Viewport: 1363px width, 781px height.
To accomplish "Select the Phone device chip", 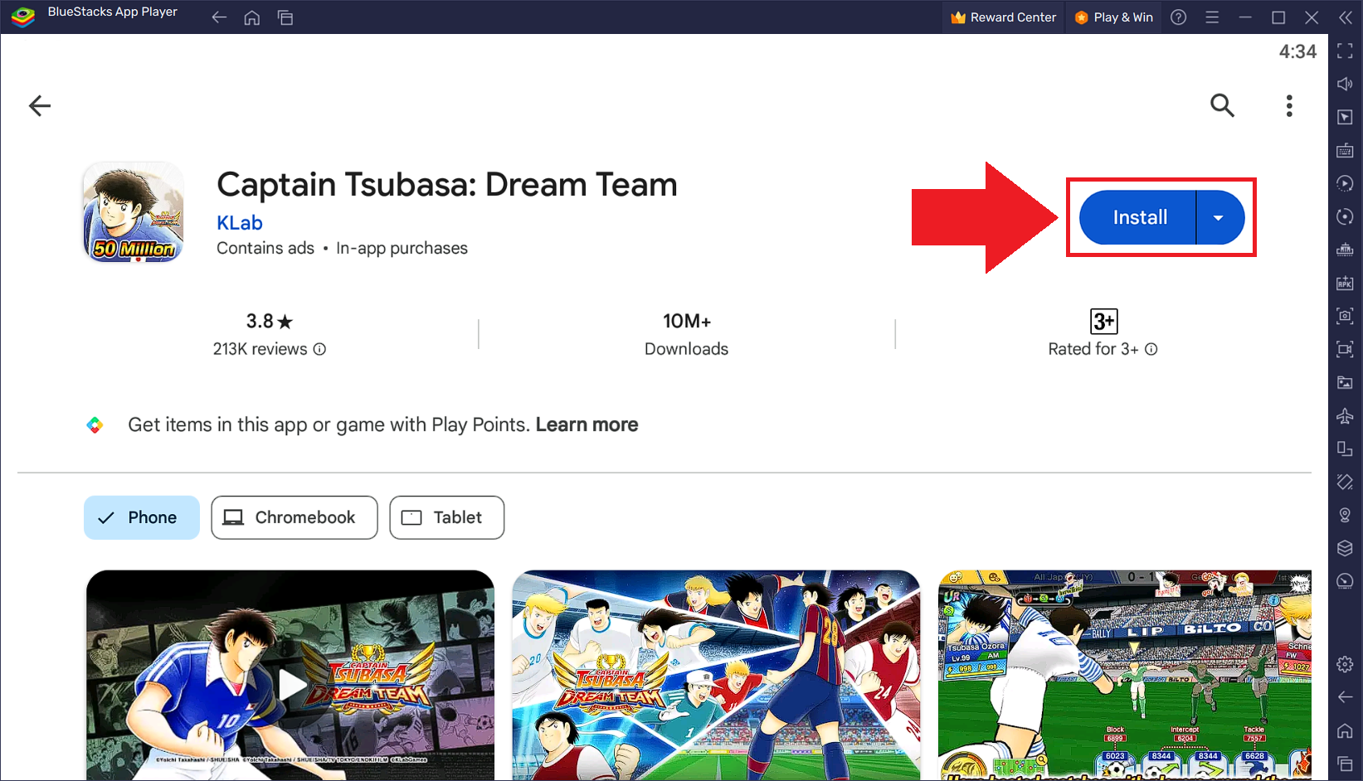I will pos(142,517).
